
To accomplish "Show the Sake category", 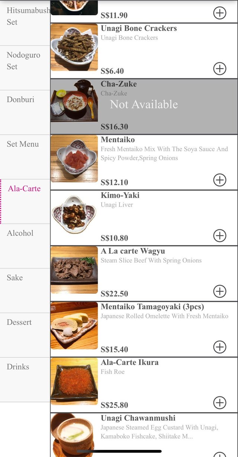I will click(x=25, y=278).
